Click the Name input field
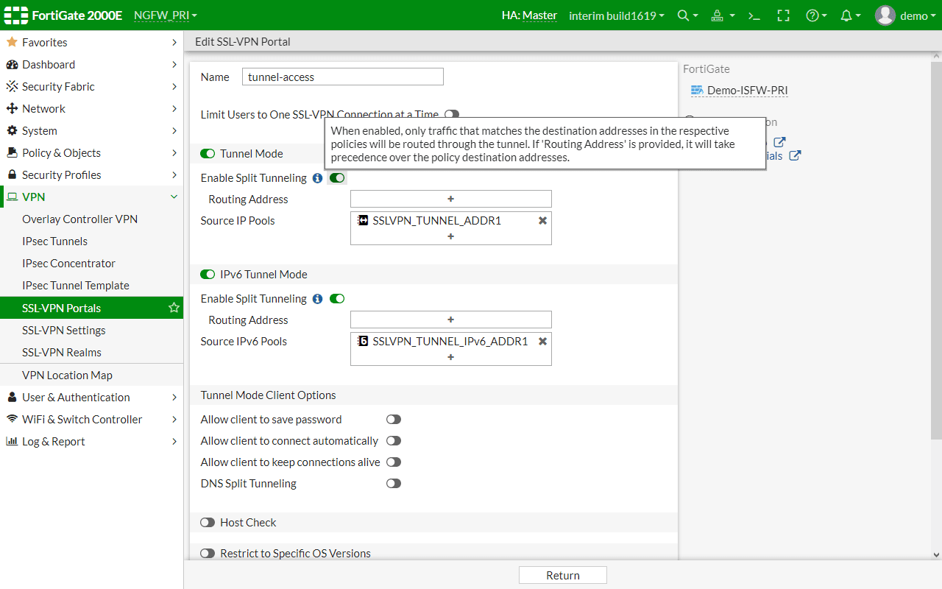Image resolution: width=942 pixels, height=589 pixels. pyautogui.click(x=342, y=77)
